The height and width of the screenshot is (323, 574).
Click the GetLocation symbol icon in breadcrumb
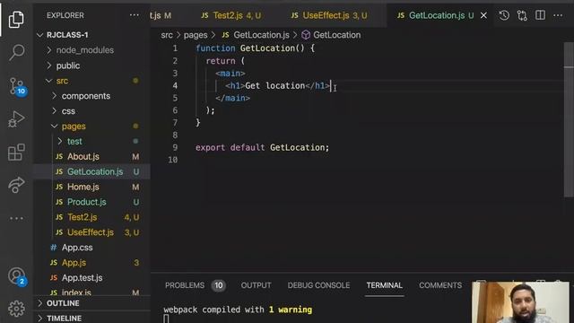306,35
